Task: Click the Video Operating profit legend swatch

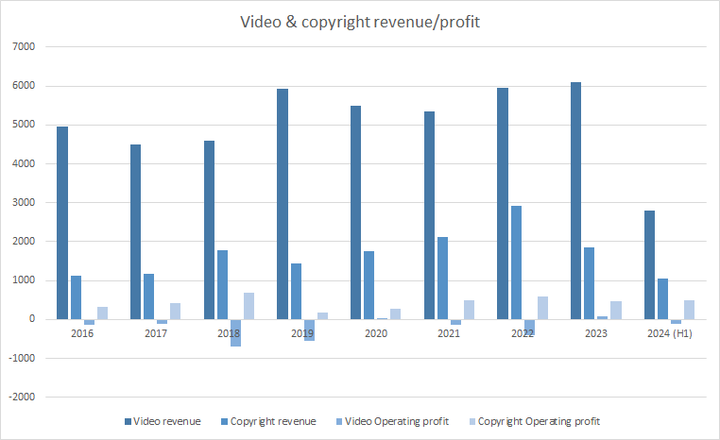Action: tap(339, 421)
